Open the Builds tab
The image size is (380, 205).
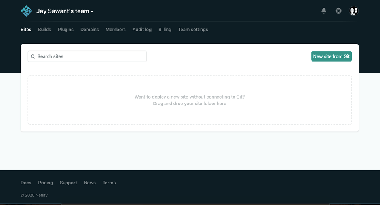pyautogui.click(x=45, y=30)
